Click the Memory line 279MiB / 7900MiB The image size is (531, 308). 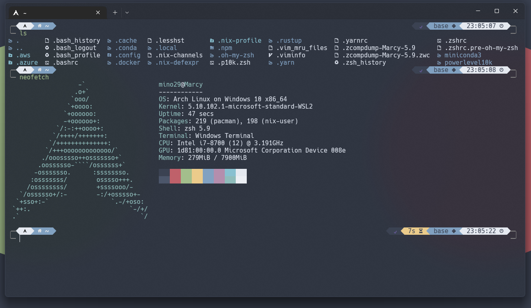coord(203,158)
